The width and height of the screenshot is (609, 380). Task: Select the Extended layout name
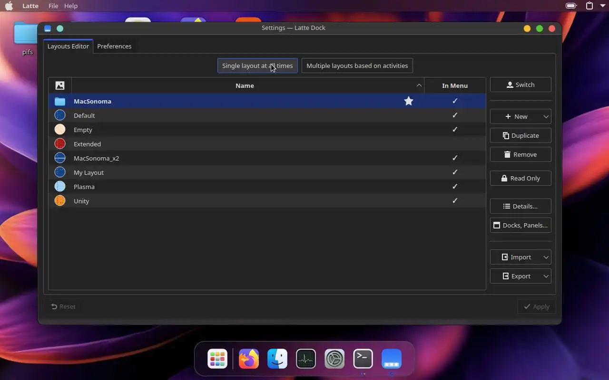coord(87,144)
